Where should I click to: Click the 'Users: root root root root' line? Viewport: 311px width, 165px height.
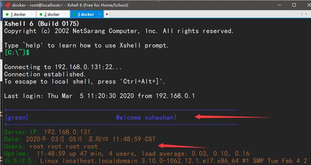point(51,146)
